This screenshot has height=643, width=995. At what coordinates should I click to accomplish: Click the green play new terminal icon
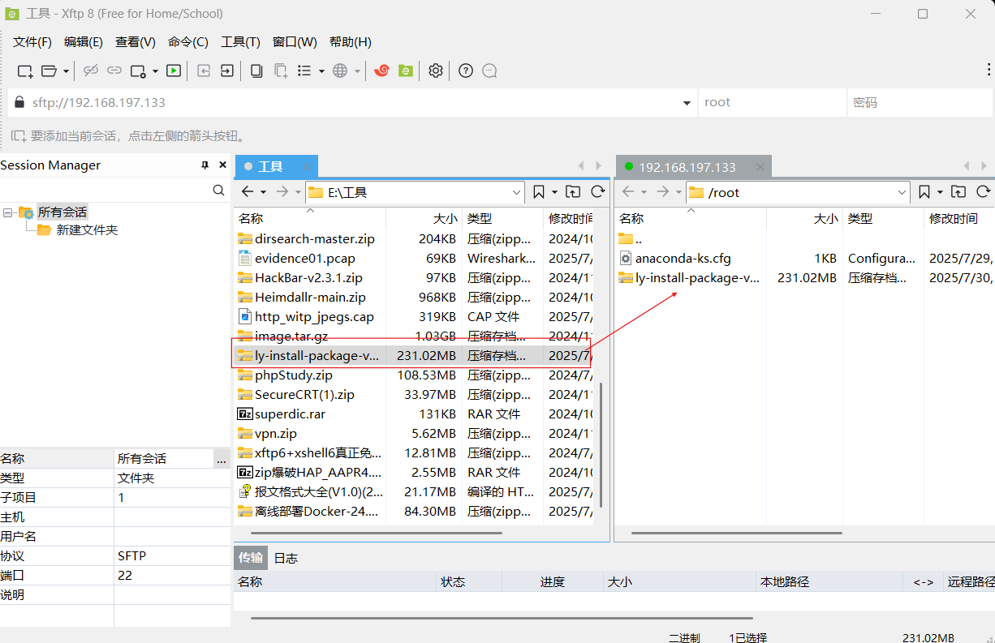coord(174,71)
